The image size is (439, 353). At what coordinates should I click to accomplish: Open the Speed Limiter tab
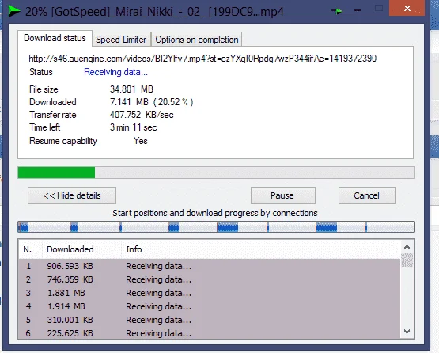[121, 40]
